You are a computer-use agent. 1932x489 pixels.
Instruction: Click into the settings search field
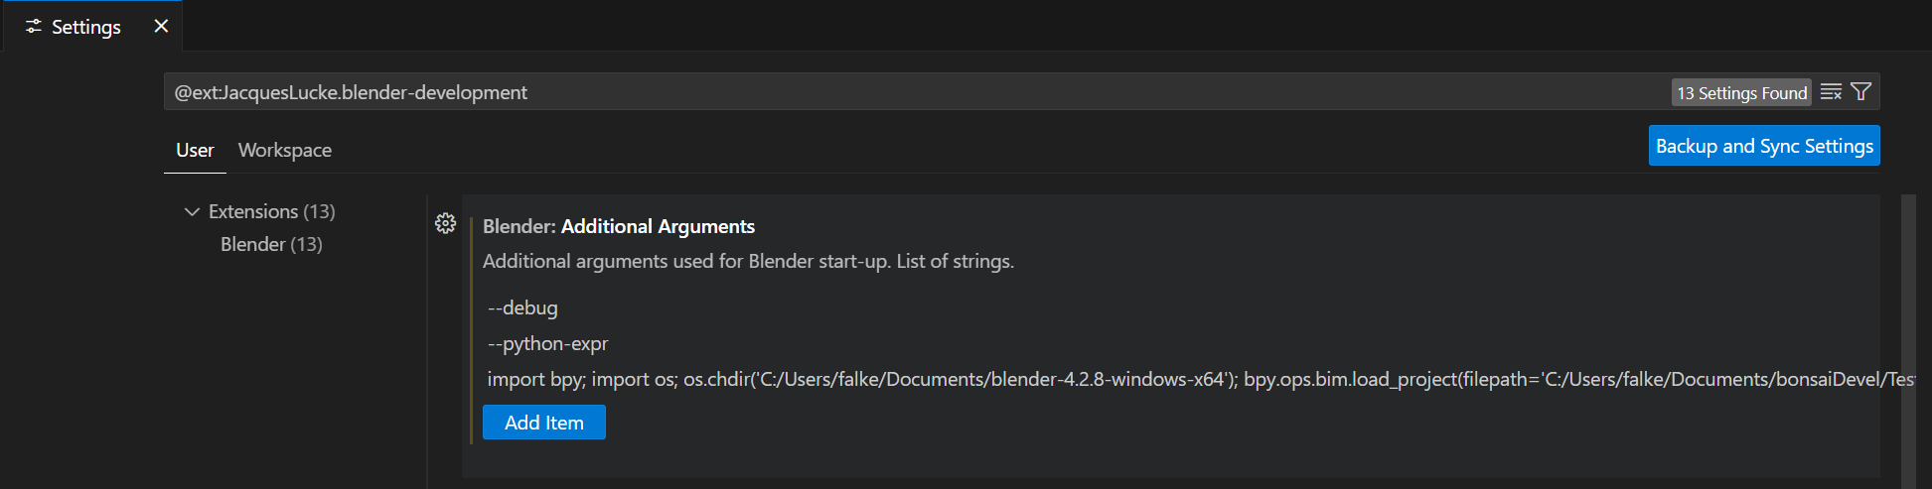914,92
